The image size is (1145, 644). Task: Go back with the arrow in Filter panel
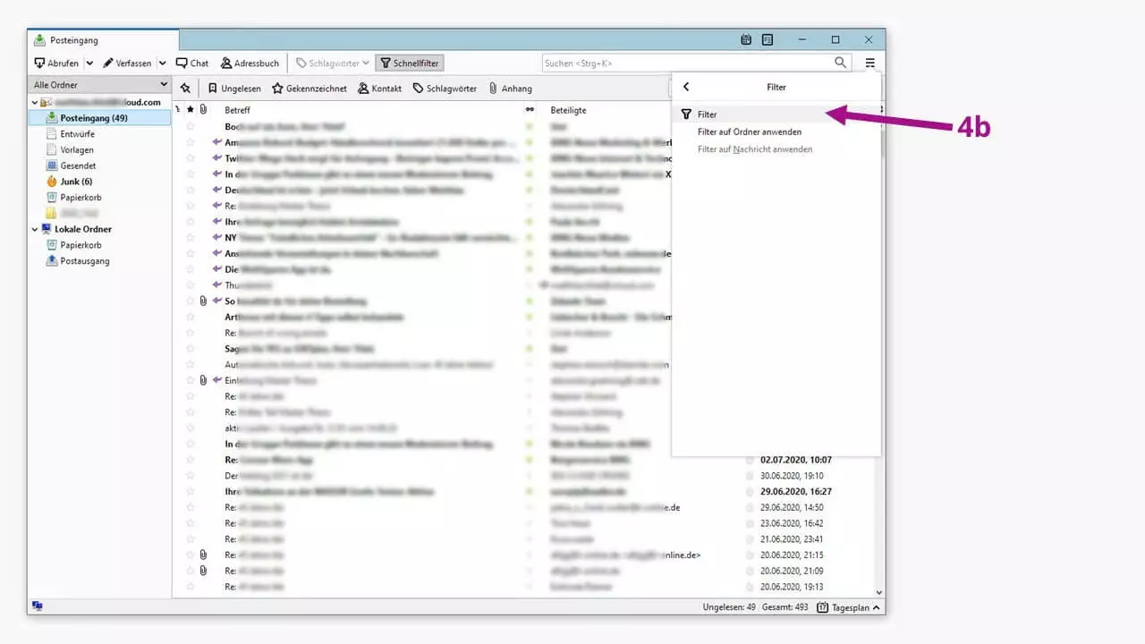[x=686, y=87]
